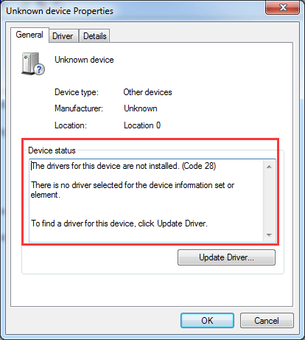This screenshot has height=340, width=305.
Task: Click the Update Driver button
Action: tap(226, 257)
